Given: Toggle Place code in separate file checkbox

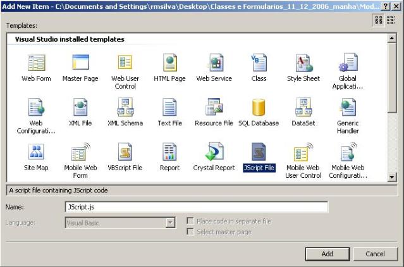Looking at the screenshot, I should pyautogui.click(x=190, y=221).
